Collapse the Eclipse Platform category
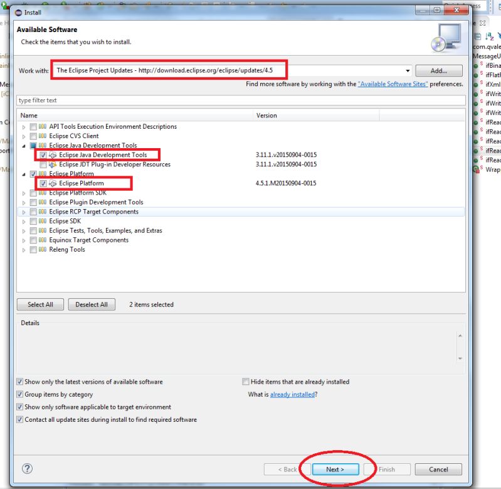 tap(24, 175)
